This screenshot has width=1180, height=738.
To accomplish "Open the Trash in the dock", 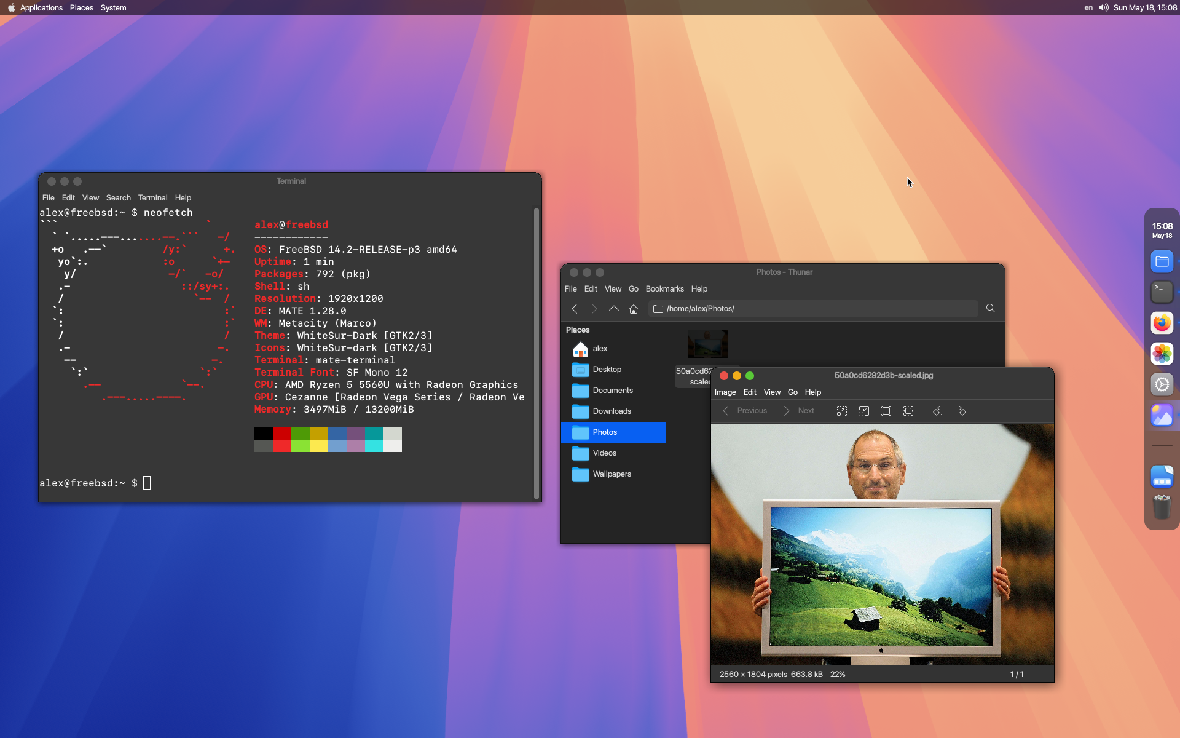I will pyautogui.click(x=1162, y=507).
